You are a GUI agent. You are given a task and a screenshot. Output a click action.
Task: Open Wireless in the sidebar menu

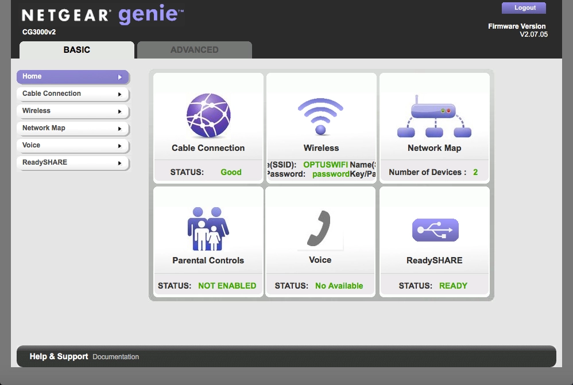click(x=73, y=111)
